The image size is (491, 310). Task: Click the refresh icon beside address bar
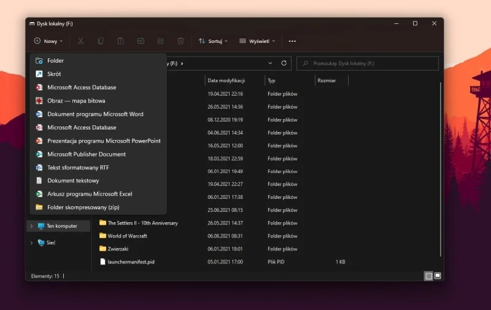(x=284, y=63)
